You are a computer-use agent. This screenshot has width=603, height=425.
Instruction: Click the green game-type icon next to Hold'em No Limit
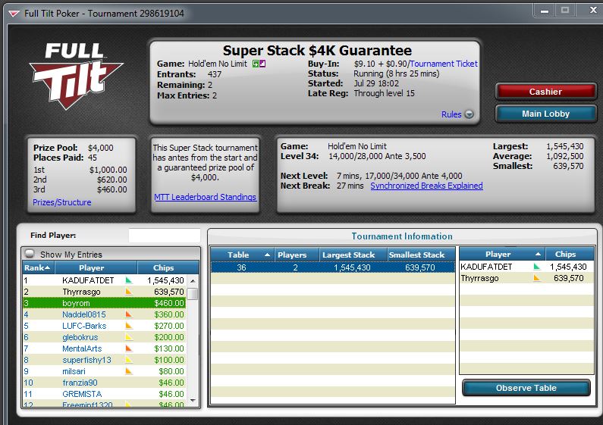pyautogui.click(x=256, y=64)
